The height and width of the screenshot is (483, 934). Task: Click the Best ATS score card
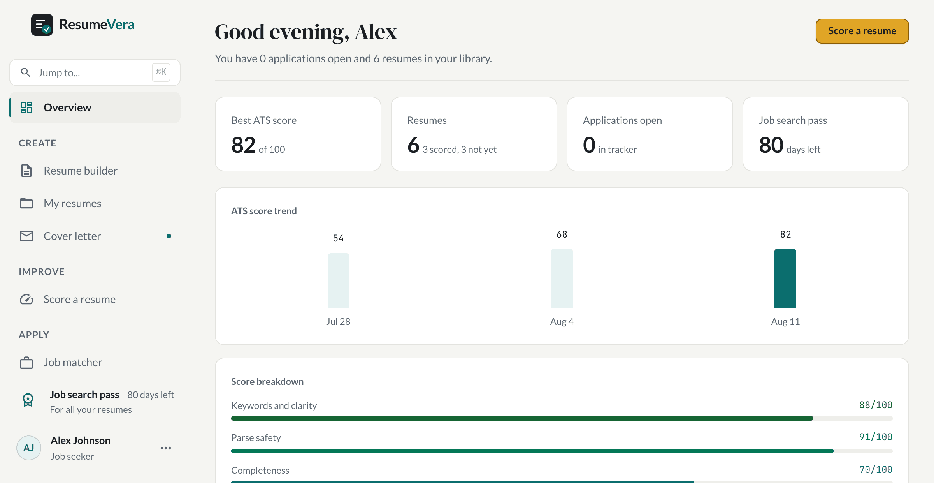(x=298, y=134)
